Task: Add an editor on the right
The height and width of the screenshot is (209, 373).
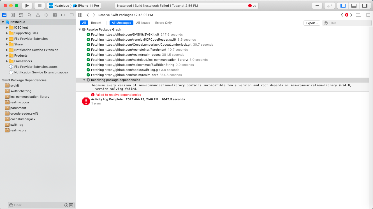Action: tap(369, 15)
